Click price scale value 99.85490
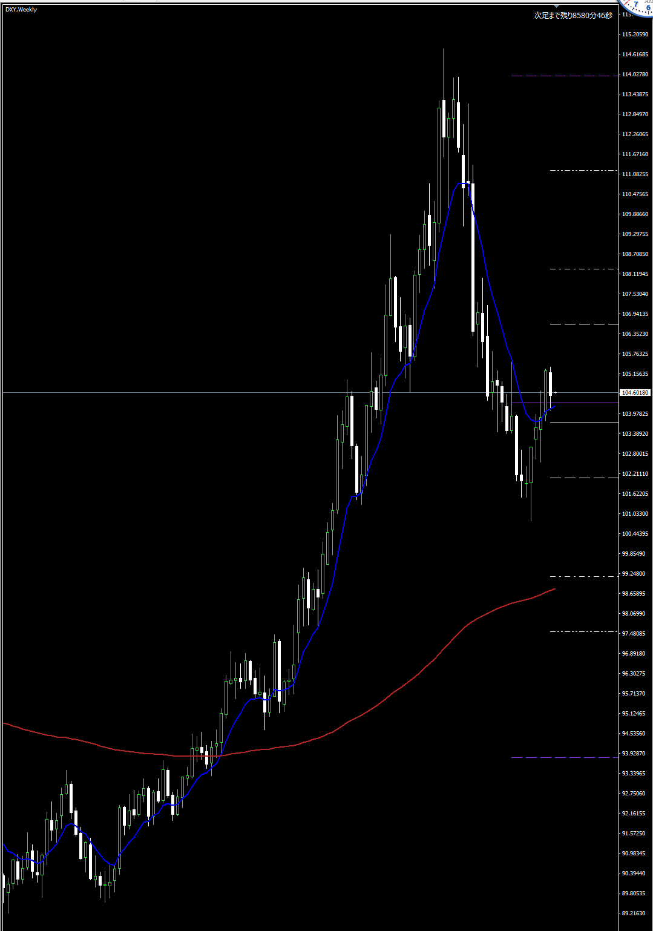Screen dimensions: 653x931 [x=634, y=554]
